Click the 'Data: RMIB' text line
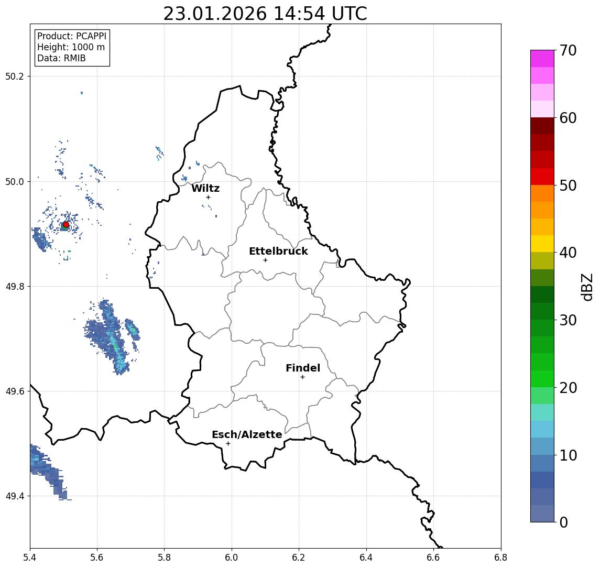Screen dimensions: 600x568 point(61,58)
